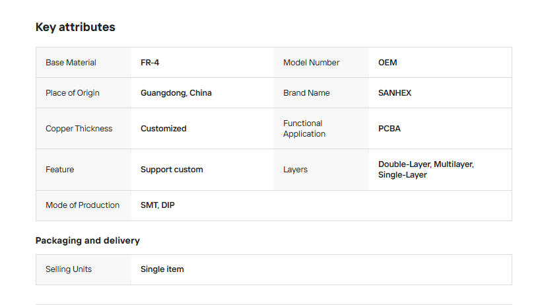This screenshot has width=542, height=305.
Task: Click the Layers label
Action: point(295,170)
